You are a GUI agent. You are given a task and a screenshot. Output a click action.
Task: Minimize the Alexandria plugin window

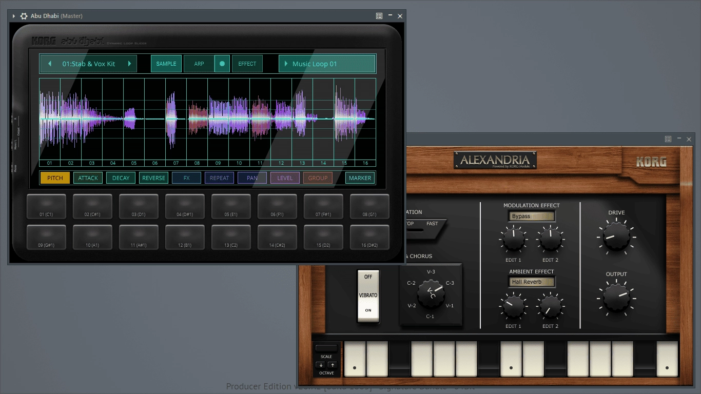click(679, 139)
